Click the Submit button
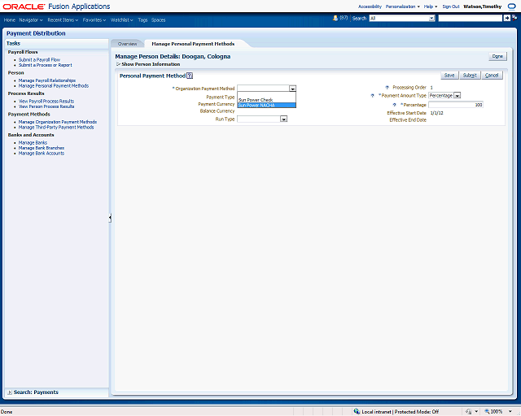Image resolution: width=521 pixels, height=416 pixels. (x=470, y=75)
